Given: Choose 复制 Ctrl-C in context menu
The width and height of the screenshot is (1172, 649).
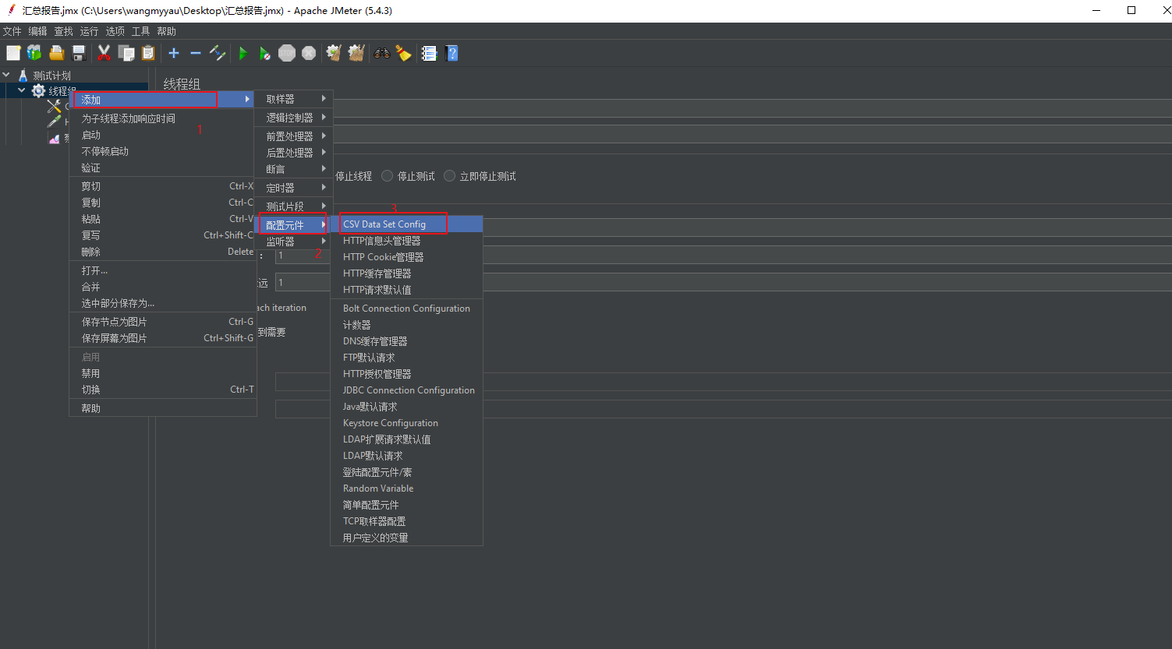Looking at the screenshot, I should (163, 203).
